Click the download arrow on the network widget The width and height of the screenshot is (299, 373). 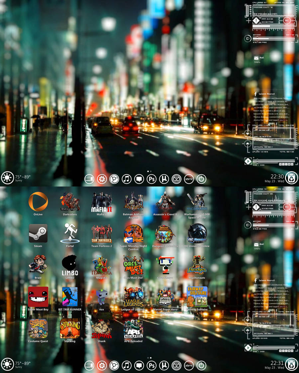pyautogui.click(x=247, y=134)
